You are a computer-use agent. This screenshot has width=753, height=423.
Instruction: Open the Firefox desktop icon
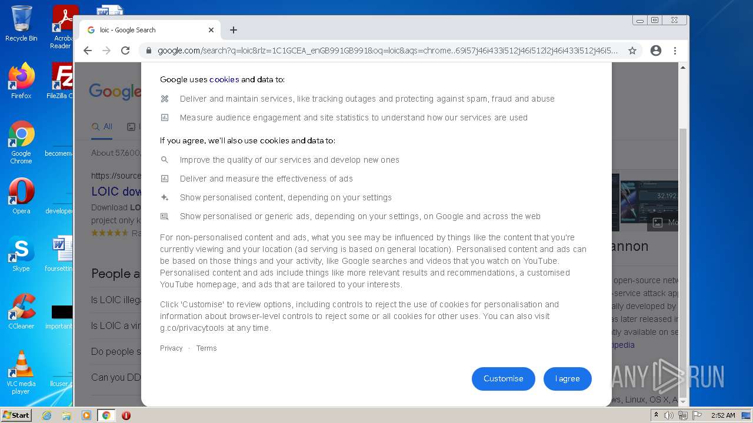[21, 80]
